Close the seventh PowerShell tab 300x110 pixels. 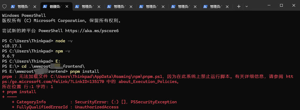point(227,6)
